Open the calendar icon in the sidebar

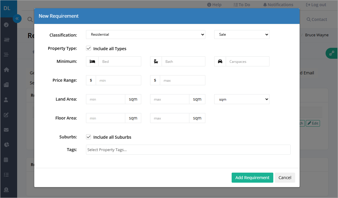[6, 160]
